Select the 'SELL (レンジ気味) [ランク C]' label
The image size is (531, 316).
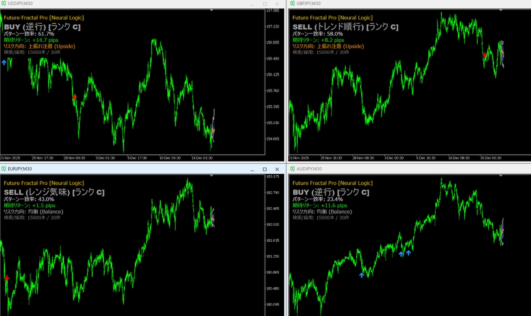click(x=54, y=192)
